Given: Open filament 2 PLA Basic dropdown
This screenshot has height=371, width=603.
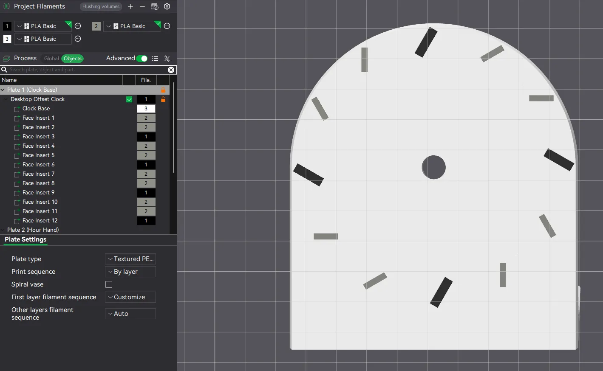Looking at the screenshot, I should click(x=132, y=26).
